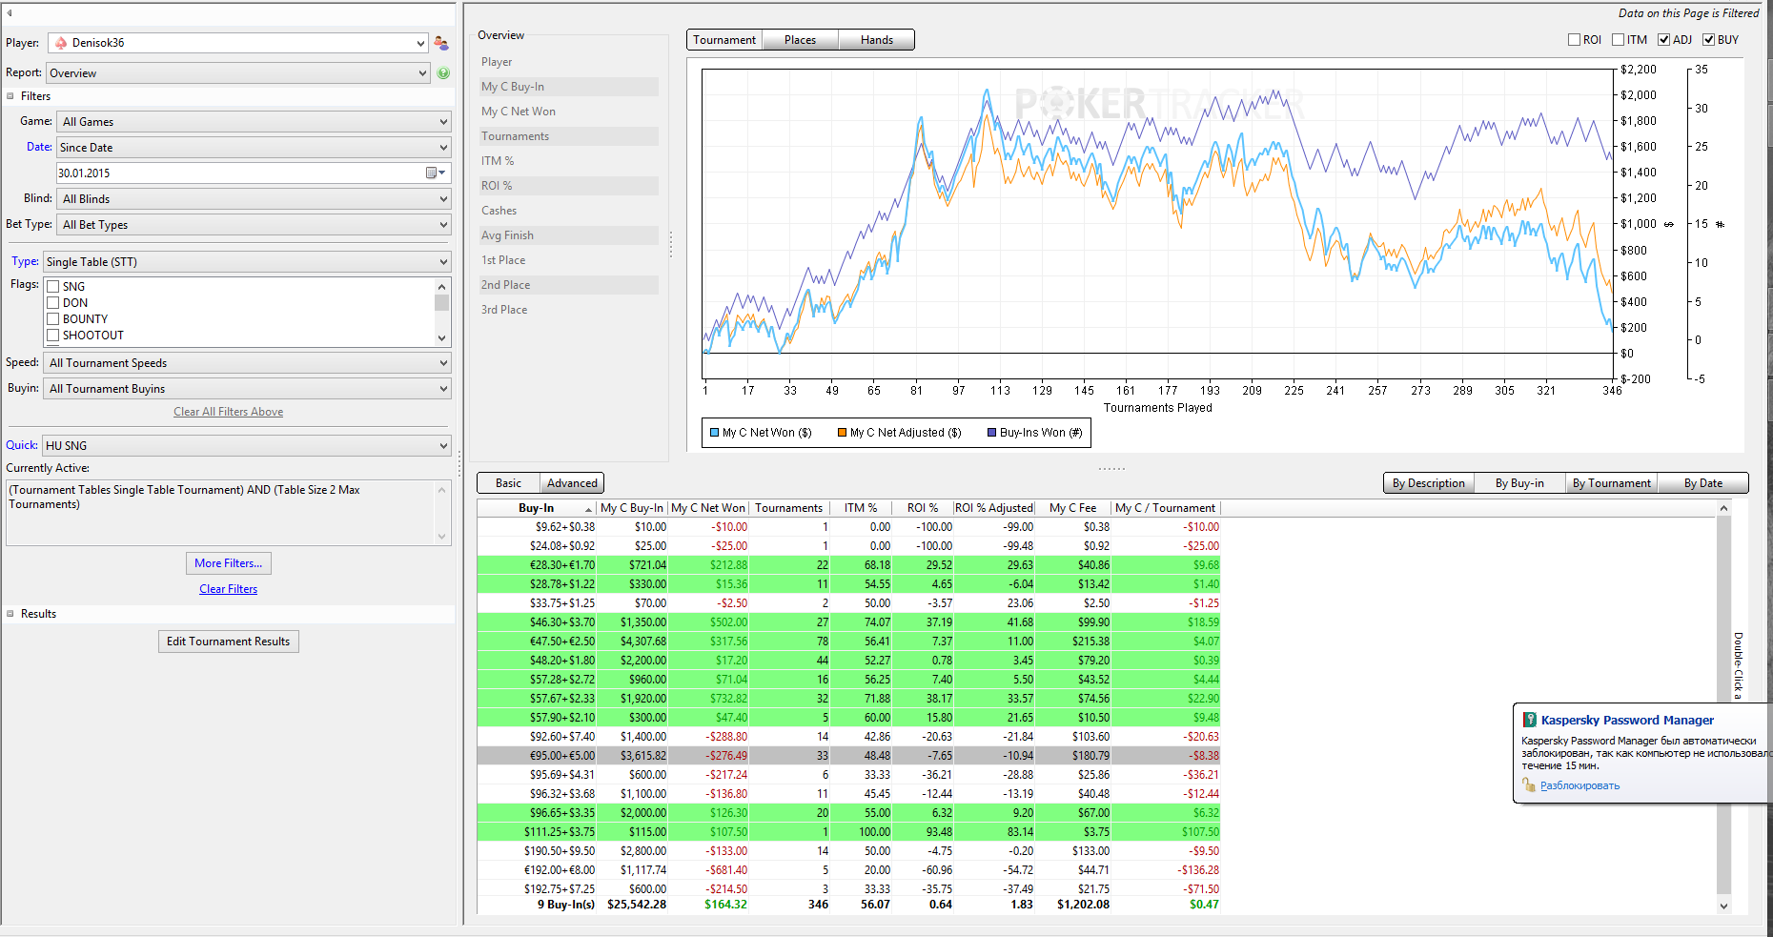Click the Clear All Filters Above link
1773x937 pixels.
tap(229, 412)
